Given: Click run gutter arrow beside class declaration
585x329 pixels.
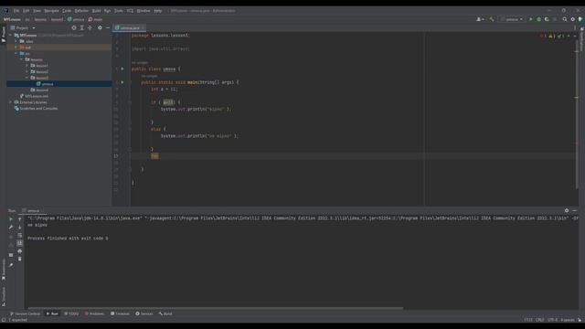Looking at the screenshot, I should click(122, 69).
